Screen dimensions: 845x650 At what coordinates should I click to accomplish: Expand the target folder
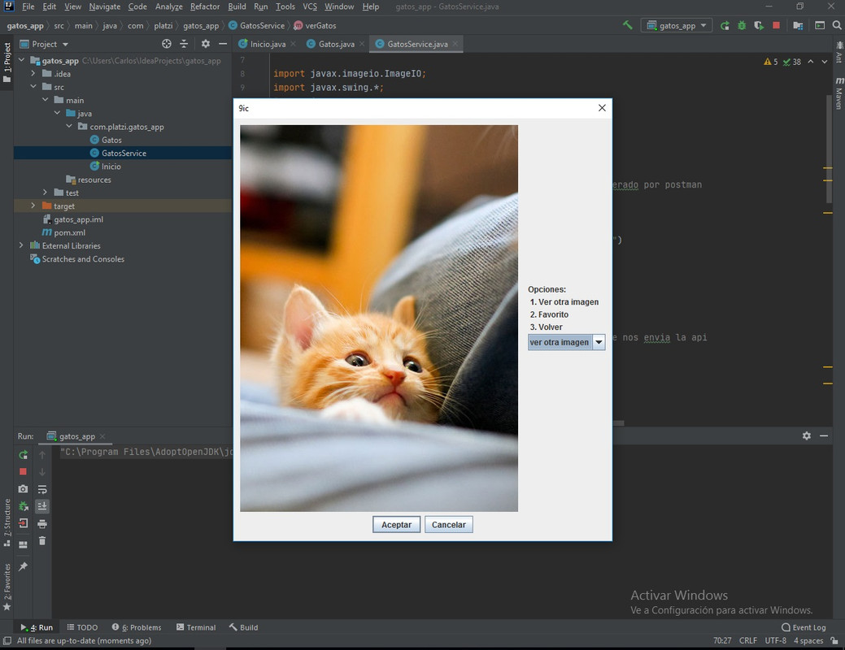click(x=33, y=206)
